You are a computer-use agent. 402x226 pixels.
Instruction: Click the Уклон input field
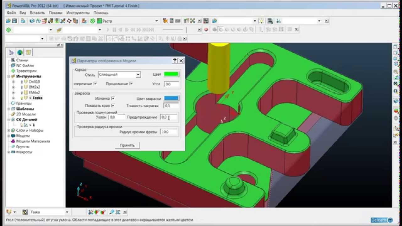[116, 117]
